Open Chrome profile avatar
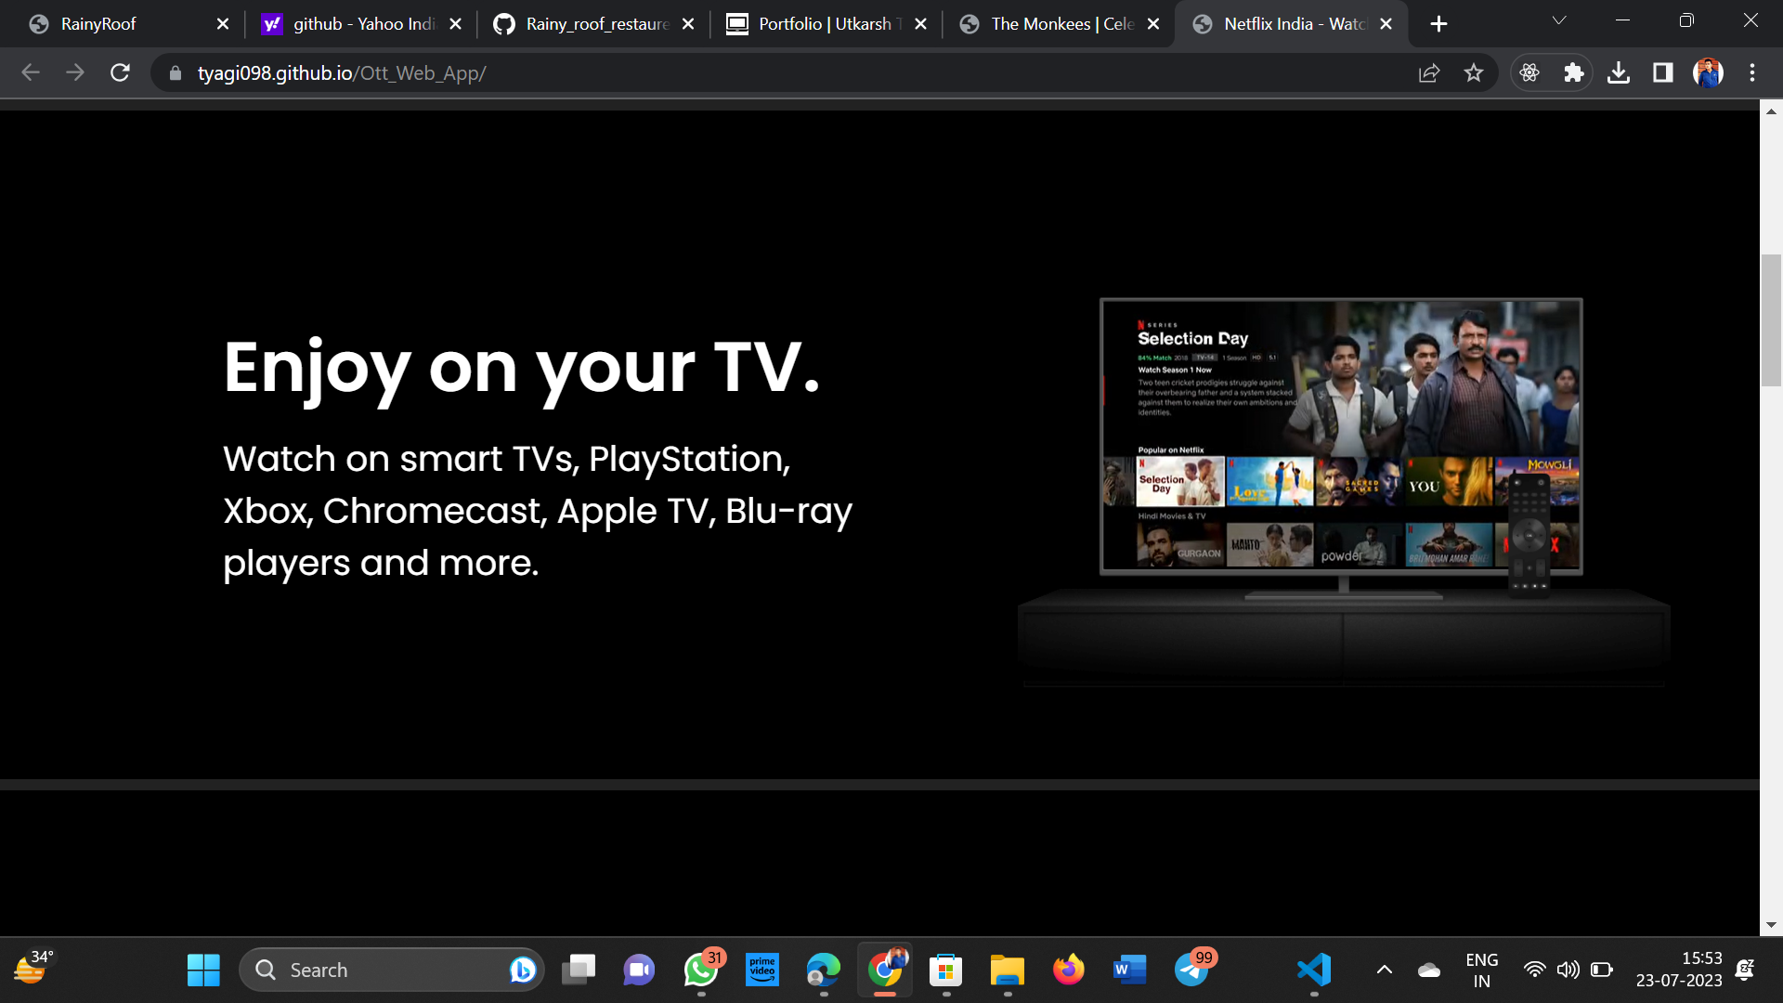 1708,72
